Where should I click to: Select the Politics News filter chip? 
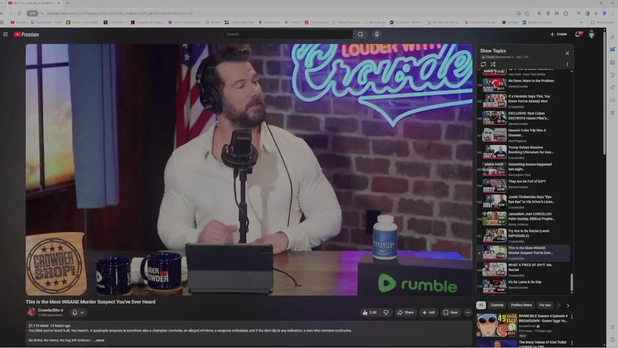521,305
